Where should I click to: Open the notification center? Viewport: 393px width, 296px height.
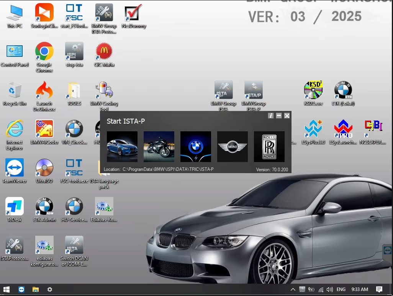(x=379, y=289)
